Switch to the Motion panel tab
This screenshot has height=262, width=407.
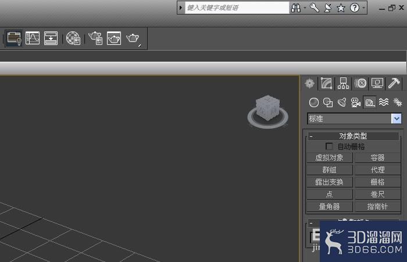point(360,83)
